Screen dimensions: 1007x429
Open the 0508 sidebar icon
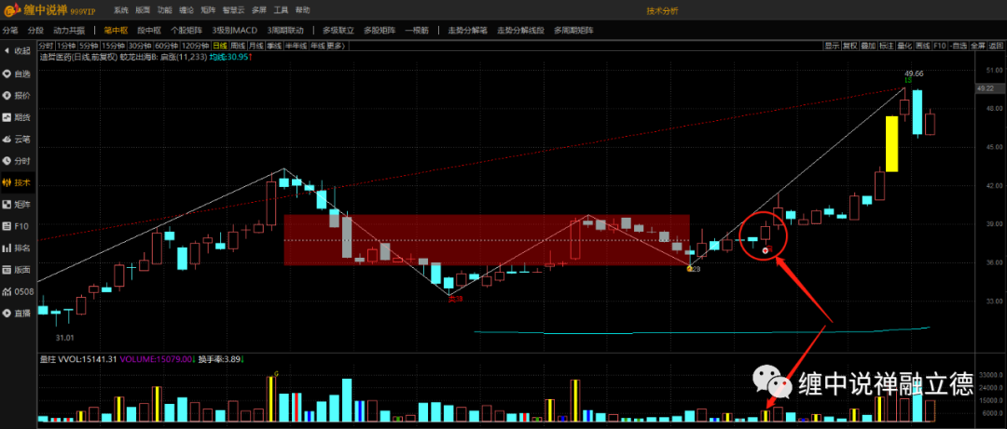click(x=18, y=291)
